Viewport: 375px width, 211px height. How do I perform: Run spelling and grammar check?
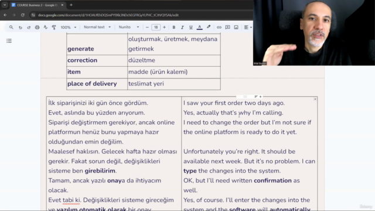point(46,28)
